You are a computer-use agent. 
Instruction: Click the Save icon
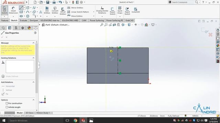[47, 2]
